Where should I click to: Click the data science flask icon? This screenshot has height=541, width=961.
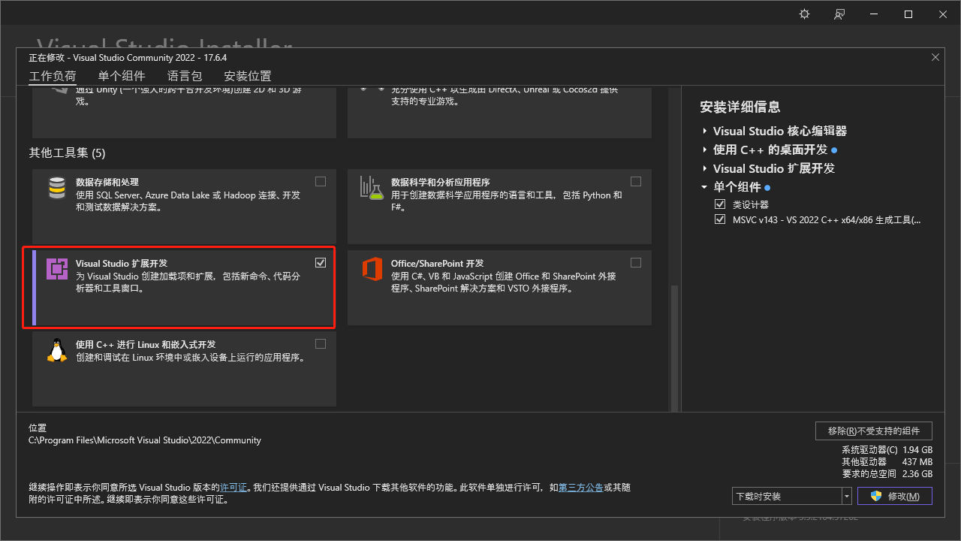(372, 188)
